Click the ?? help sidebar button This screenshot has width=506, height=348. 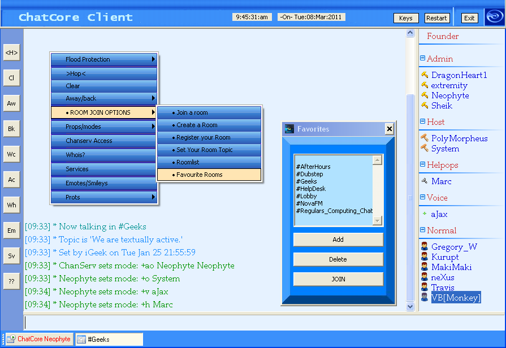[12, 281]
